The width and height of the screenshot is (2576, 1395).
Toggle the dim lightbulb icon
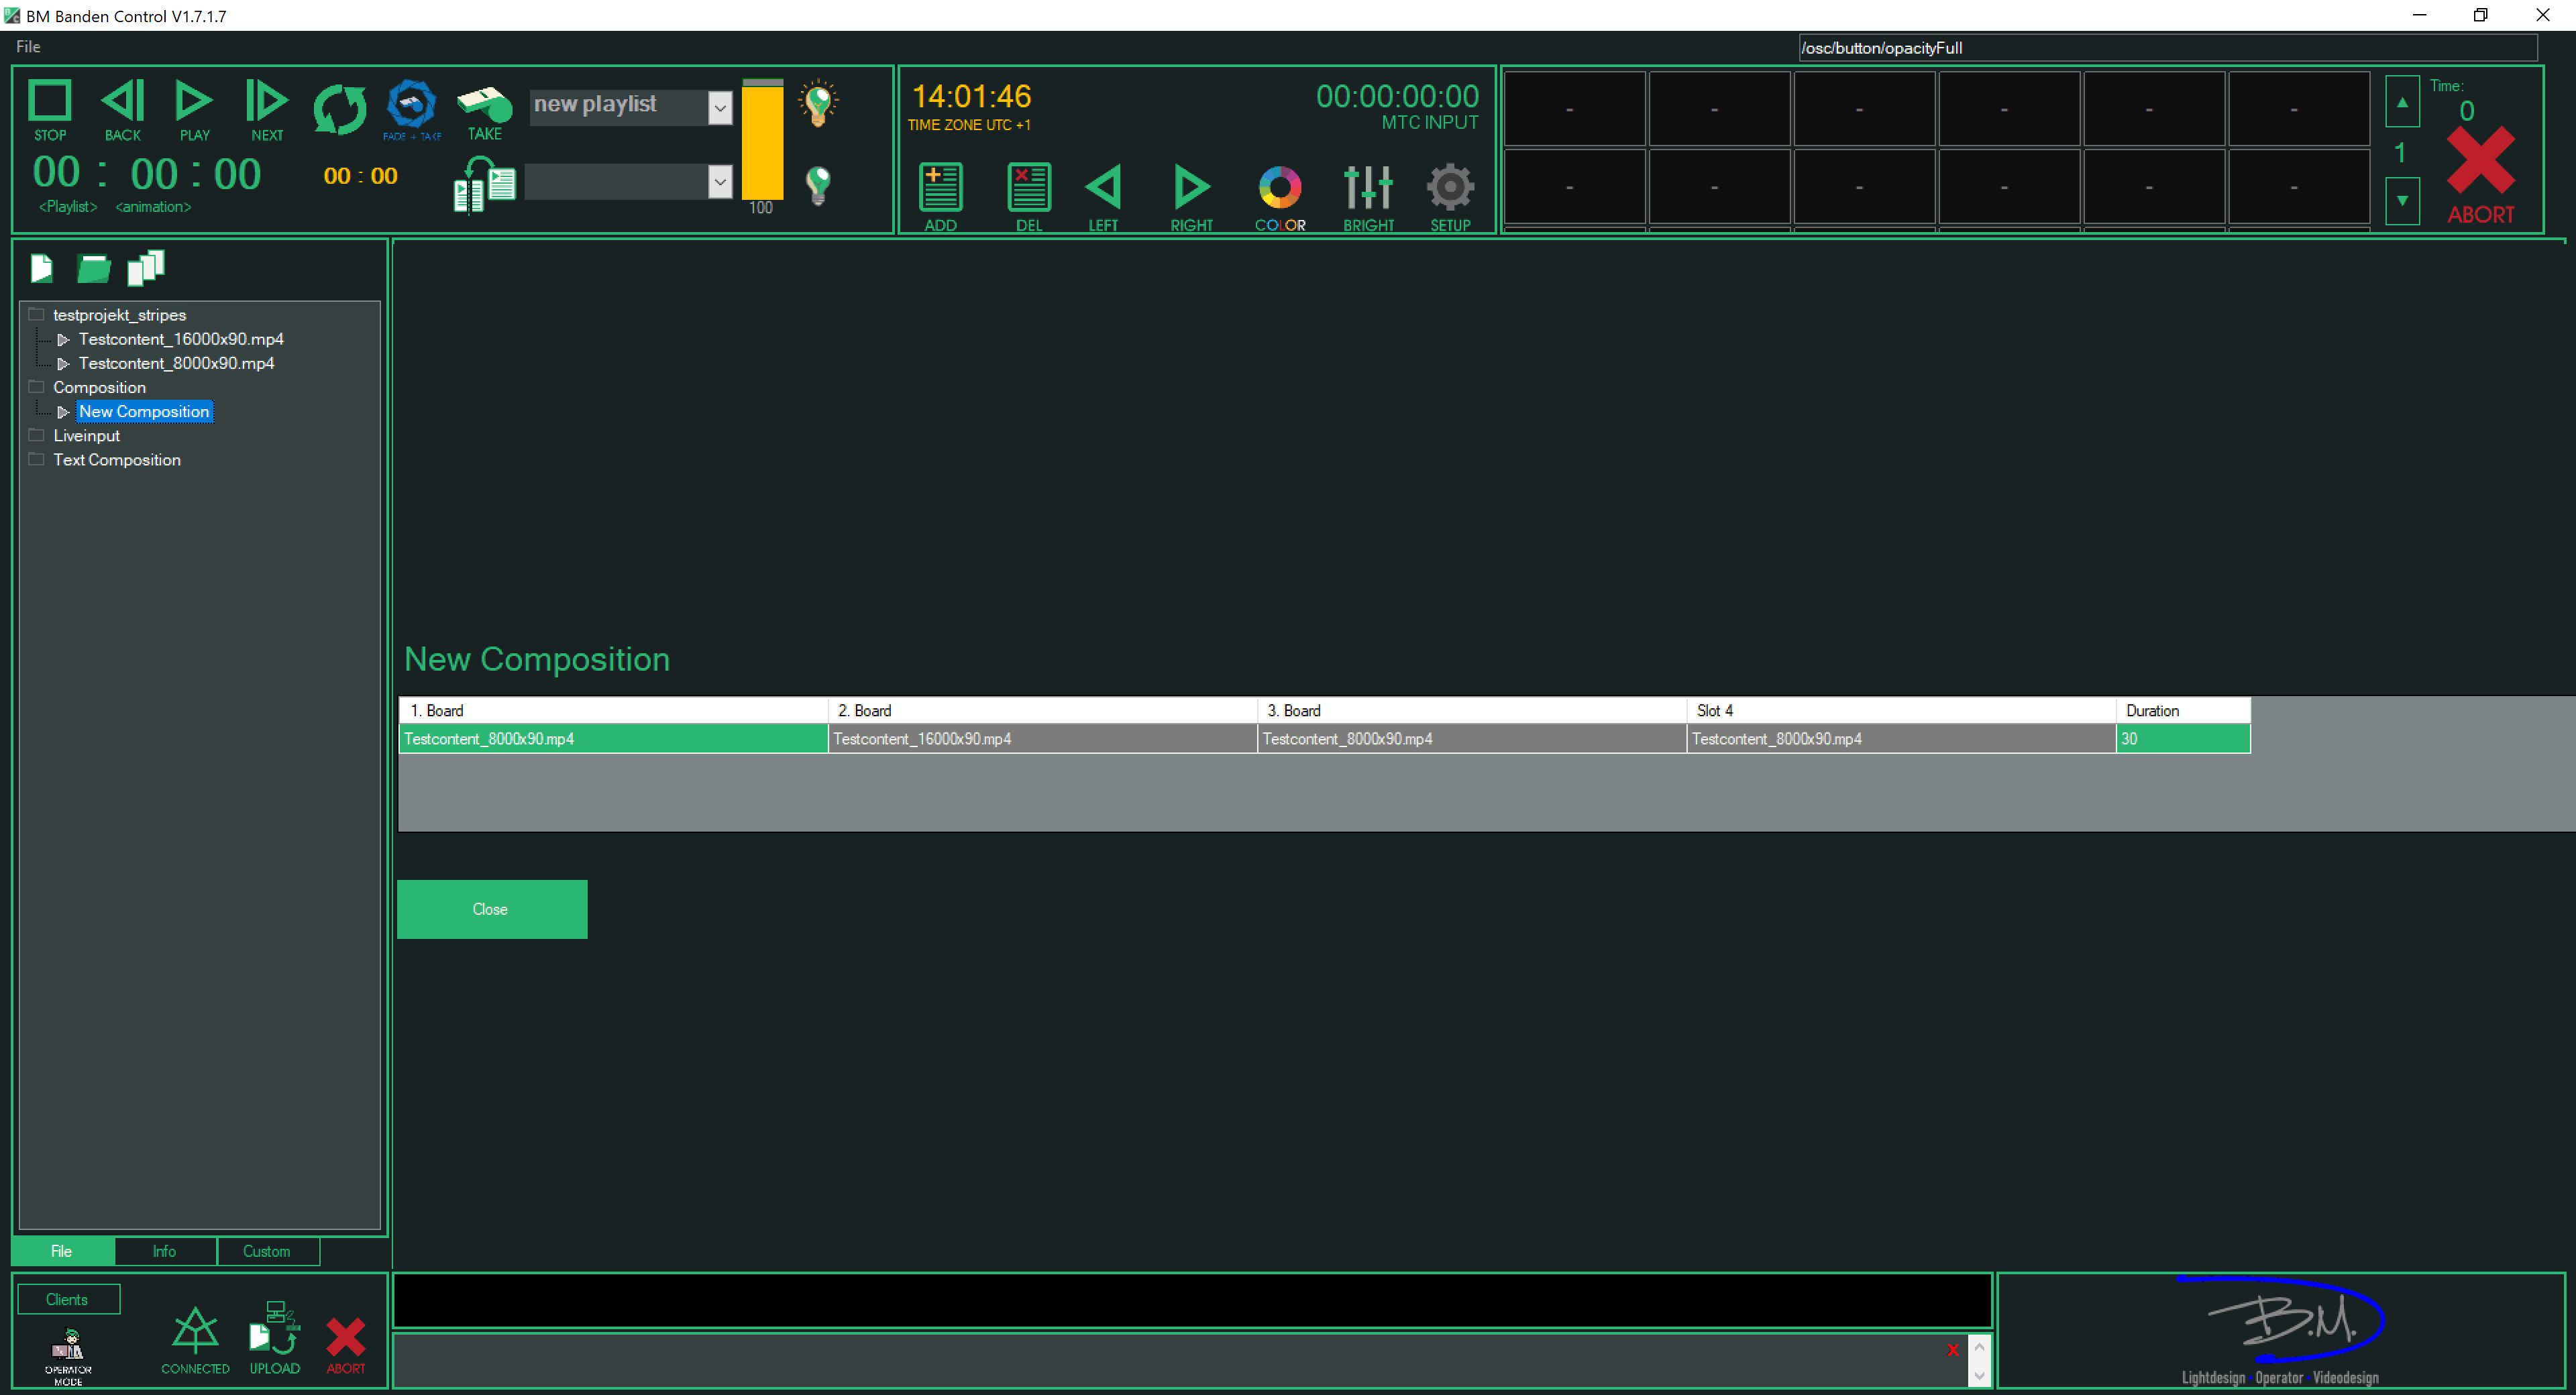(x=818, y=184)
